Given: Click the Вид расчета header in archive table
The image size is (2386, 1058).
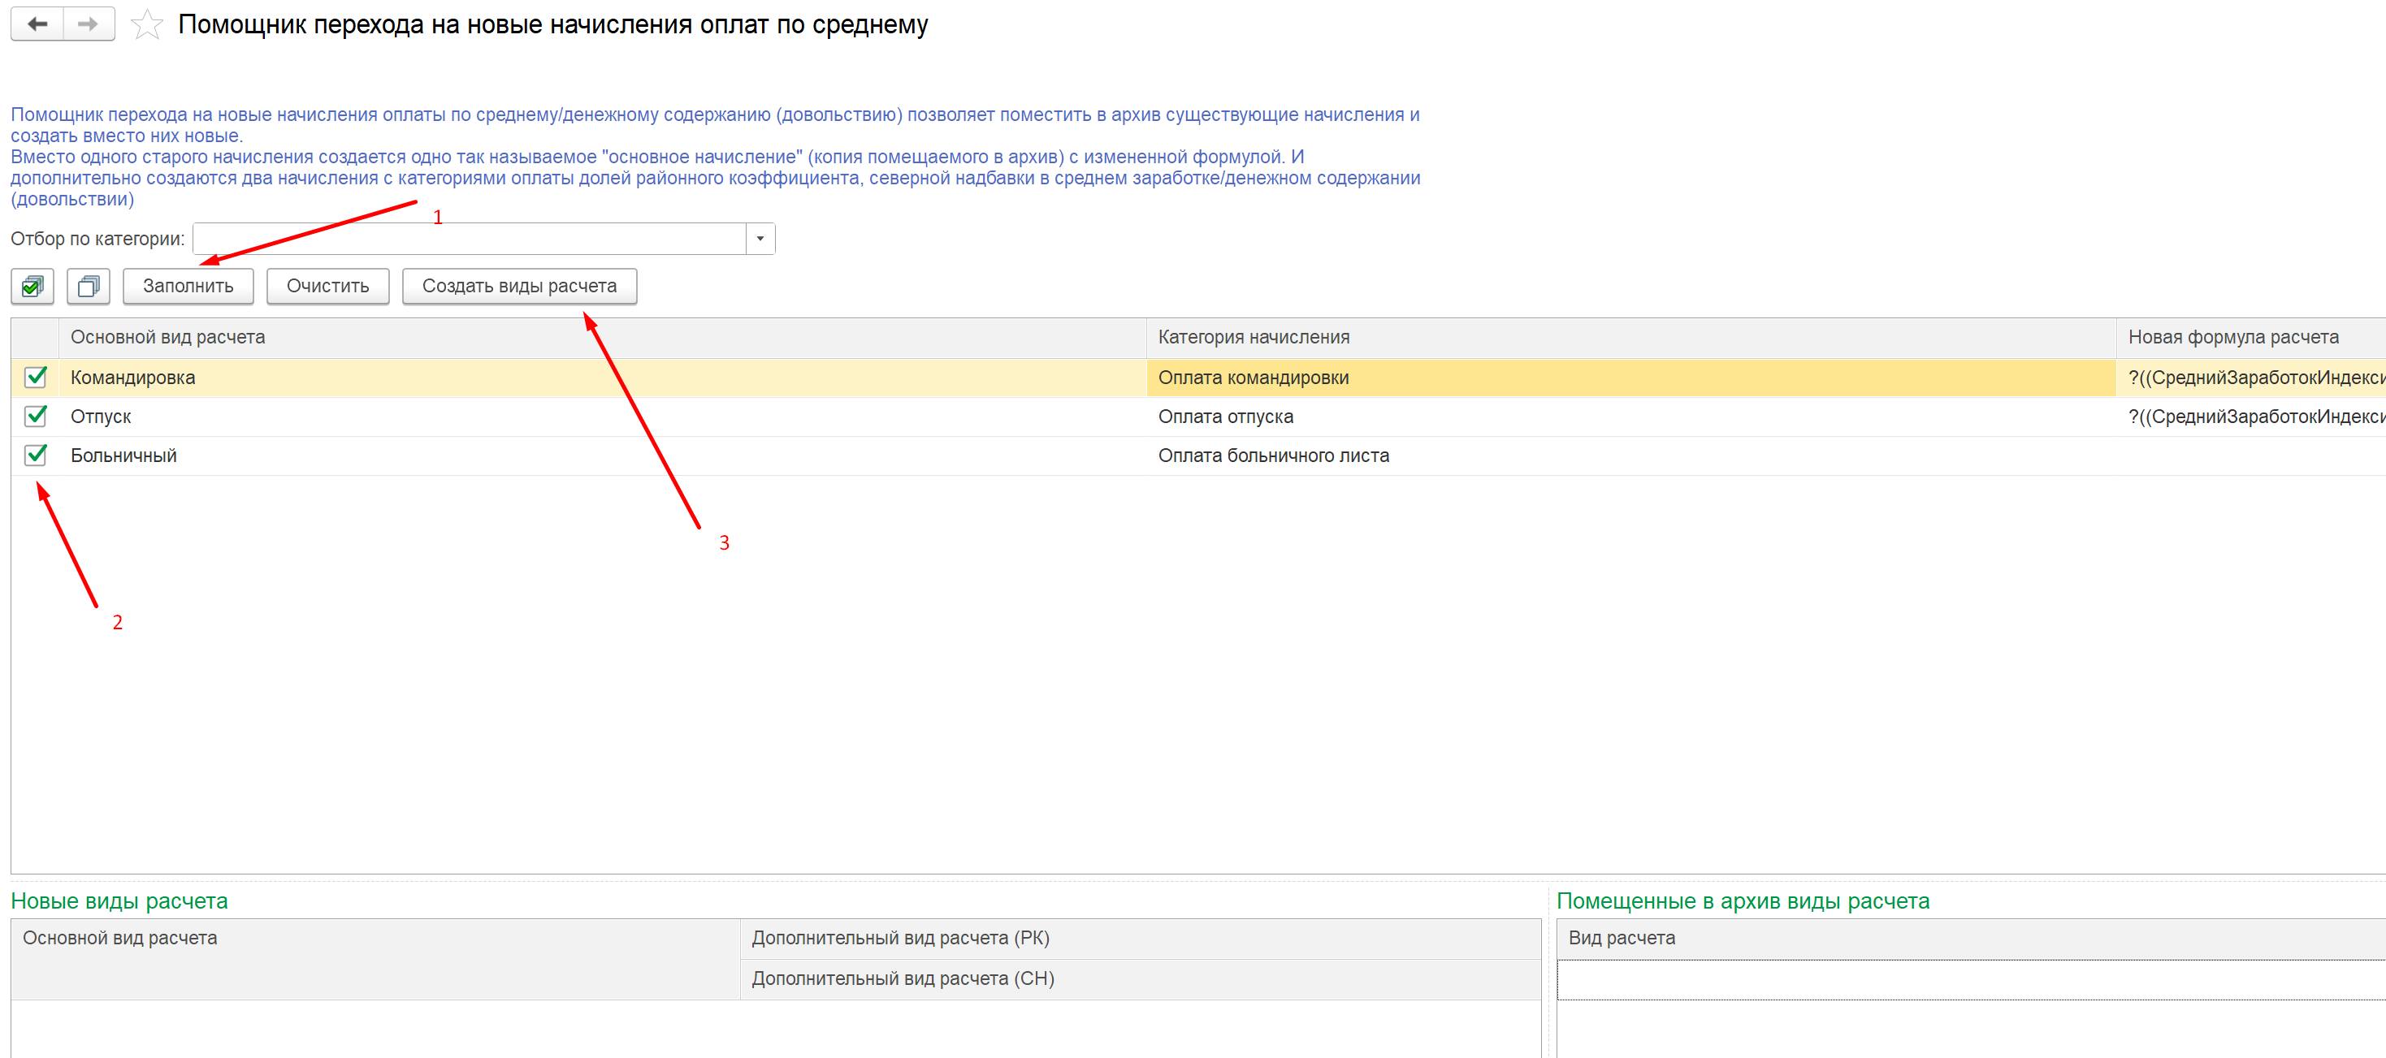Looking at the screenshot, I should pyautogui.click(x=1621, y=938).
